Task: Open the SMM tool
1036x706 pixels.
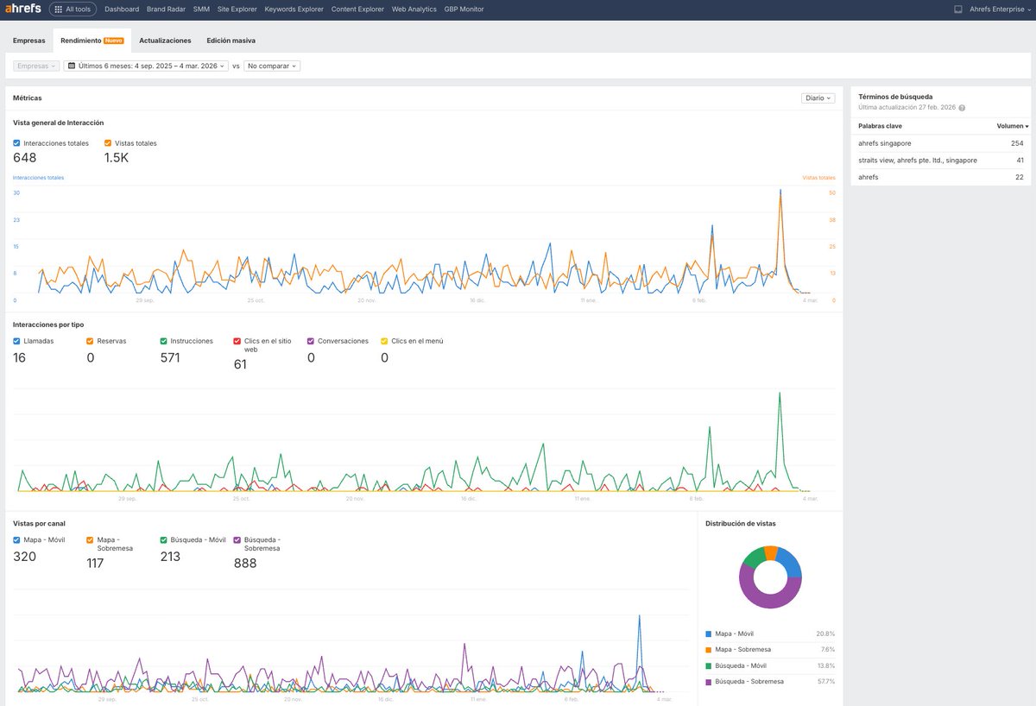Action: [201, 9]
